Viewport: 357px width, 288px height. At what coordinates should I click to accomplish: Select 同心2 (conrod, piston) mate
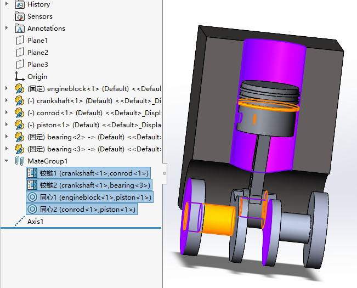pyautogui.click(x=87, y=210)
